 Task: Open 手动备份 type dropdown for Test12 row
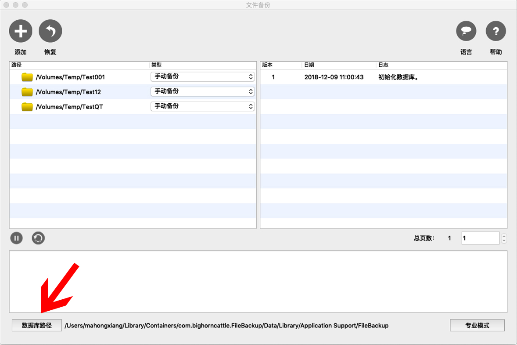[x=202, y=91]
